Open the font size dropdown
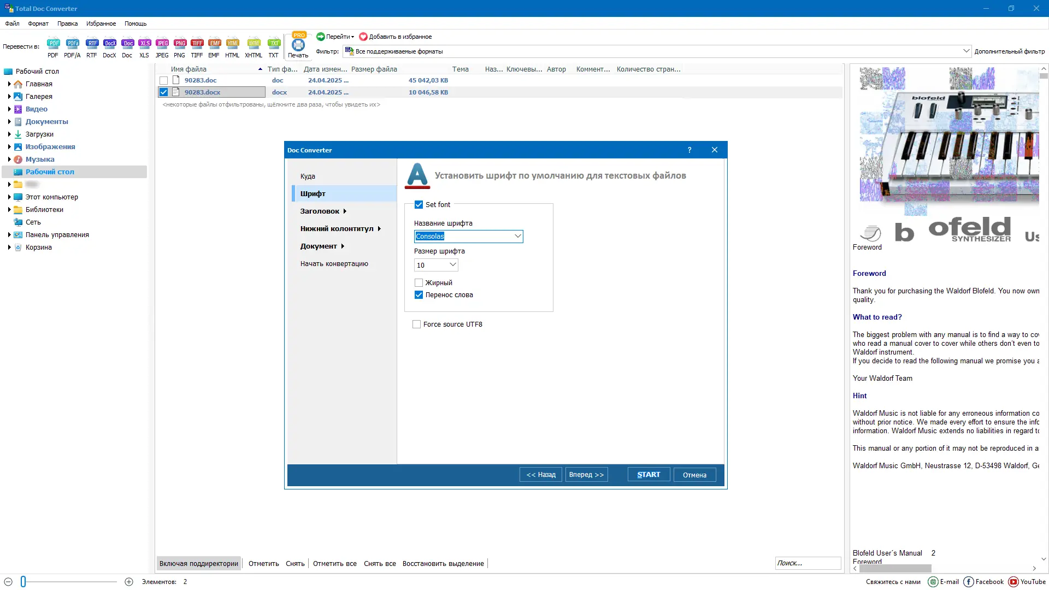The width and height of the screenshot is (1049, 590). tap(452, 264)
